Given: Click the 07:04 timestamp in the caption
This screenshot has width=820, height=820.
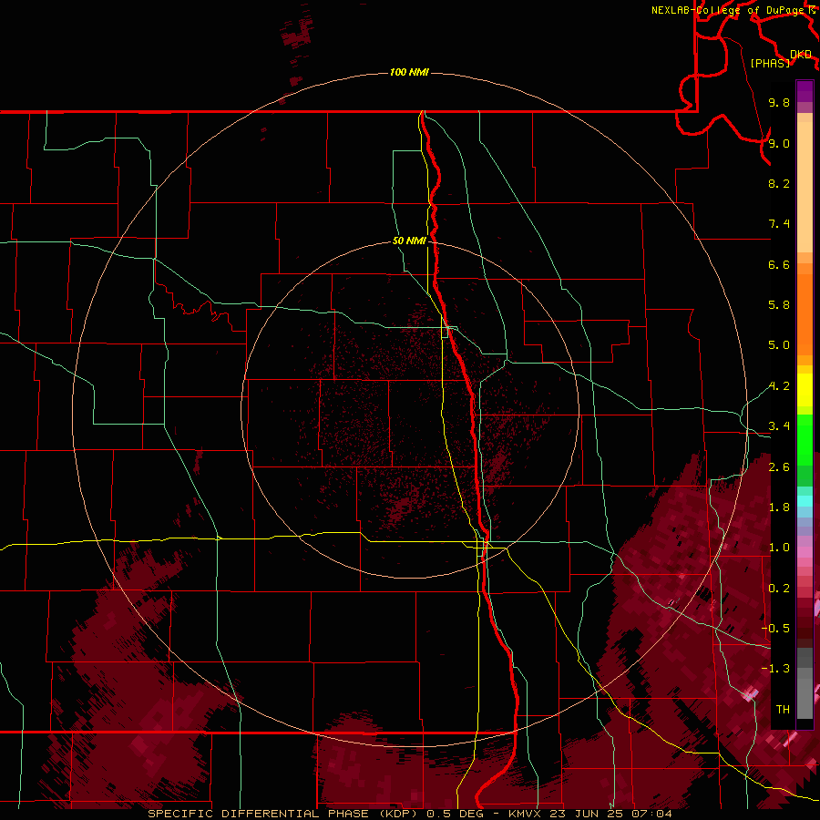Looking at the screenshot, I should click(x=653, y=814).
